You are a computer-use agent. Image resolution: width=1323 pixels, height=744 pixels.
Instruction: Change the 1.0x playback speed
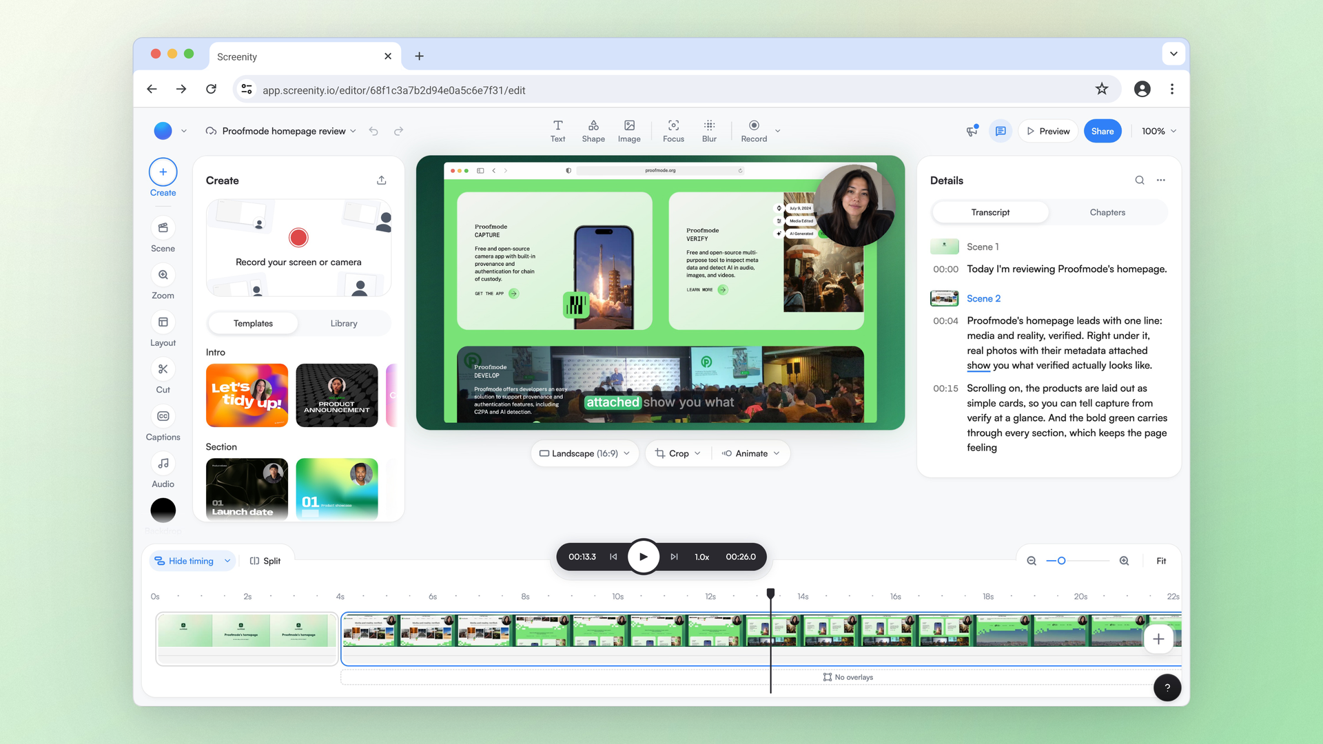[701, 557]
